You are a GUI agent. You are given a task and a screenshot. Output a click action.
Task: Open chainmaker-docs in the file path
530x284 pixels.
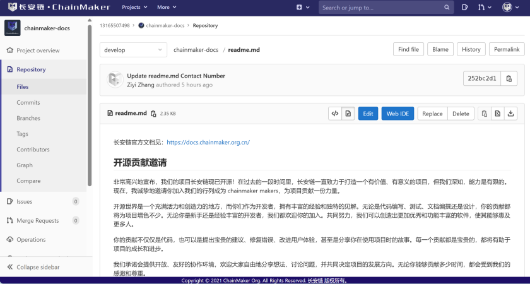point(196,50)
